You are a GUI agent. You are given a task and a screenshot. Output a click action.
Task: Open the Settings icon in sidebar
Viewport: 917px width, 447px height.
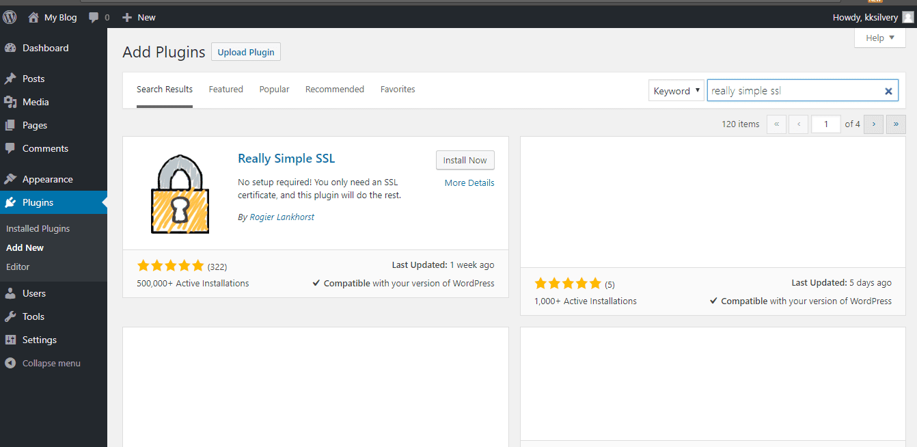(11, 340)
